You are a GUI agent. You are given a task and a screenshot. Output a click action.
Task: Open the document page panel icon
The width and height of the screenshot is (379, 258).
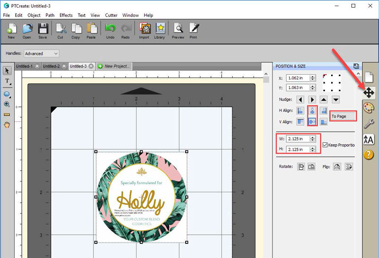369,77
